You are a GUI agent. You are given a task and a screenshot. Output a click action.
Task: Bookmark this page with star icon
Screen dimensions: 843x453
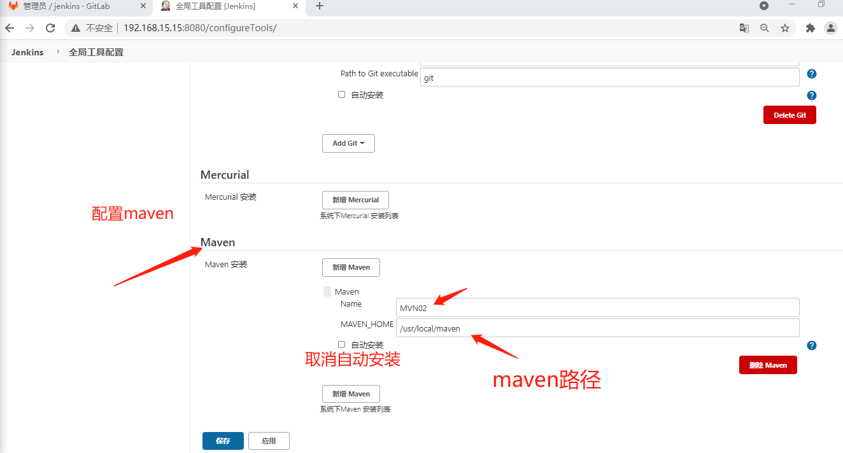point(785,28)
